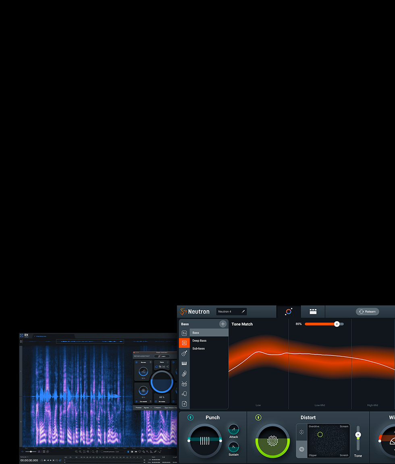Viewport: 395px width, 464px height.
Task: Select the voice type icon in Repair Assistant
Action: coord(156,367)
